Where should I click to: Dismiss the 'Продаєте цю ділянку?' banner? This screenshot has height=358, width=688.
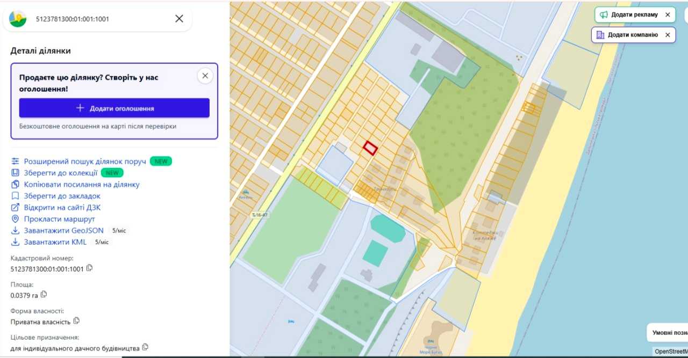(205, 76)
